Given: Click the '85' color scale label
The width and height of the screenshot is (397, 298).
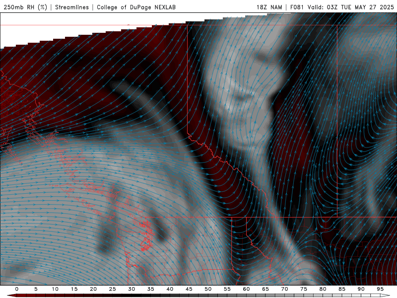Looking at the screenshot, I should [342, 289].
